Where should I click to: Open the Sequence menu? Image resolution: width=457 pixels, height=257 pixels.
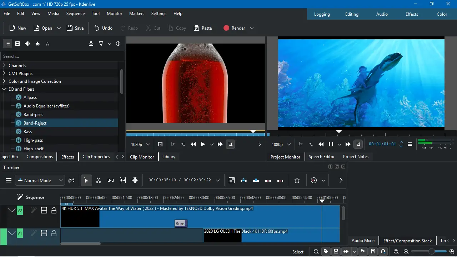tap(75, 14)
